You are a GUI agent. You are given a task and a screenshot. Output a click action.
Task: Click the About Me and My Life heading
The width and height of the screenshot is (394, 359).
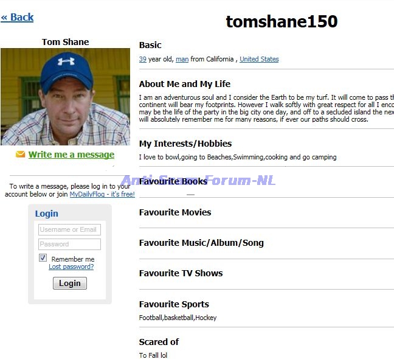point(184,84)
